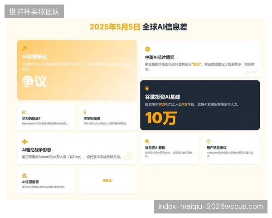Click text DeepSeek与华为合作 description
Image resolution: width=272 pixels, height=218 pixels.
click(45, 124)
